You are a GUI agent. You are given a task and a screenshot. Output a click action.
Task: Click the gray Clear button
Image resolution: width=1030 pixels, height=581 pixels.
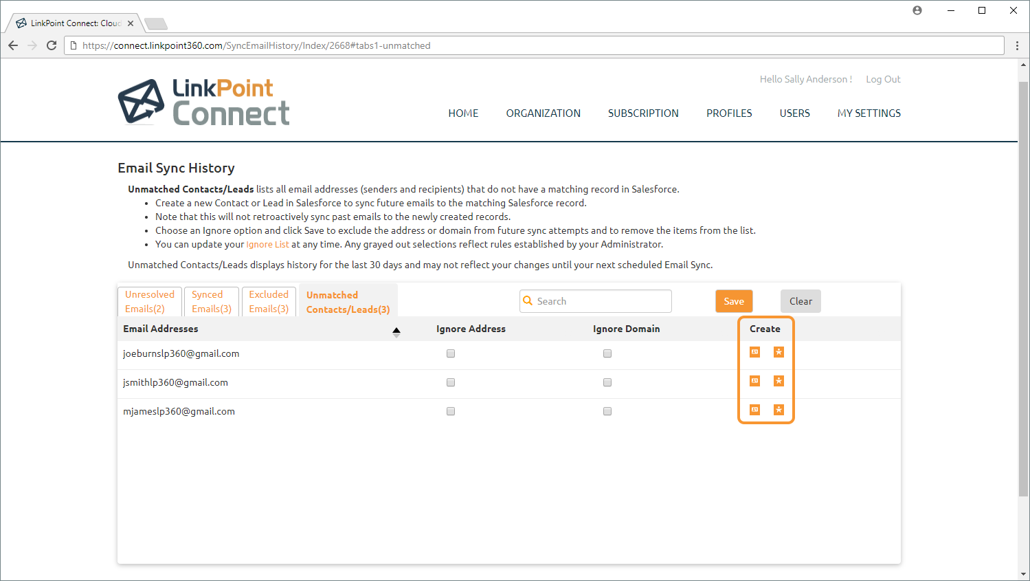801,301
